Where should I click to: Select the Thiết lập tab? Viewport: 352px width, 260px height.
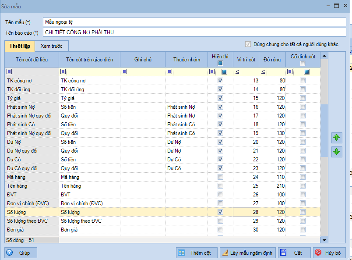coord(20,46)
